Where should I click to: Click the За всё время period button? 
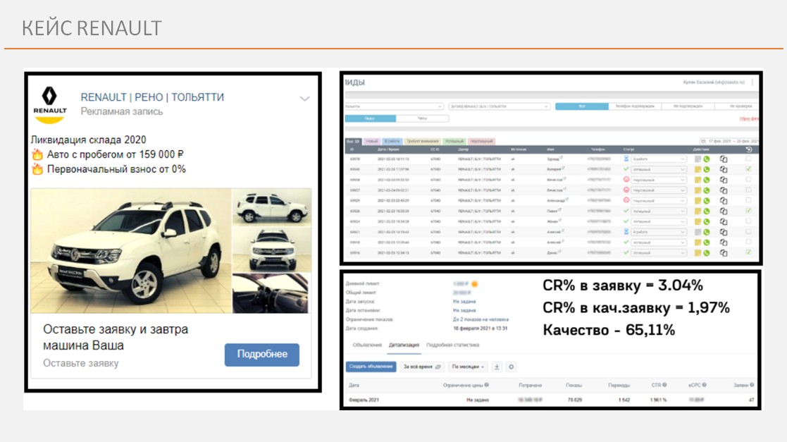click(x=421, y=367)
